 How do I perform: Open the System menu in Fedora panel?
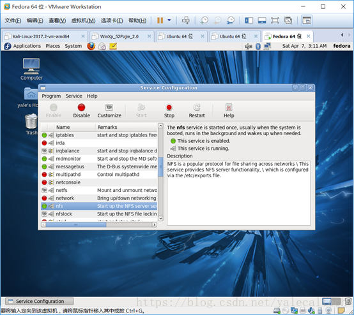(73, 46)
